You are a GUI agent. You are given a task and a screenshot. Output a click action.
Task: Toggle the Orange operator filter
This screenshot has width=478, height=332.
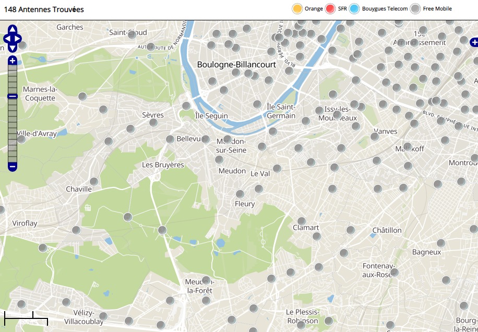click(297, 9)
